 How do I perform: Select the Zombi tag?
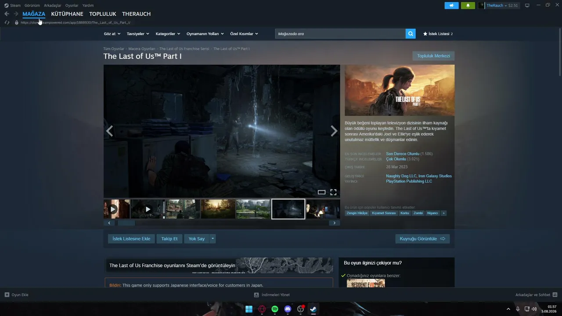pyautogui.click(x=418, y=213)
